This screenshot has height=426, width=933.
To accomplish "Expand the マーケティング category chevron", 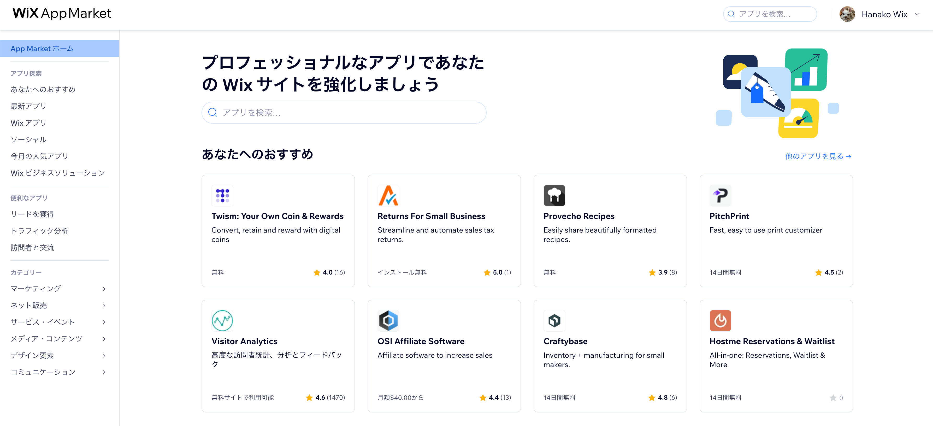I will (x=104, y=289).
